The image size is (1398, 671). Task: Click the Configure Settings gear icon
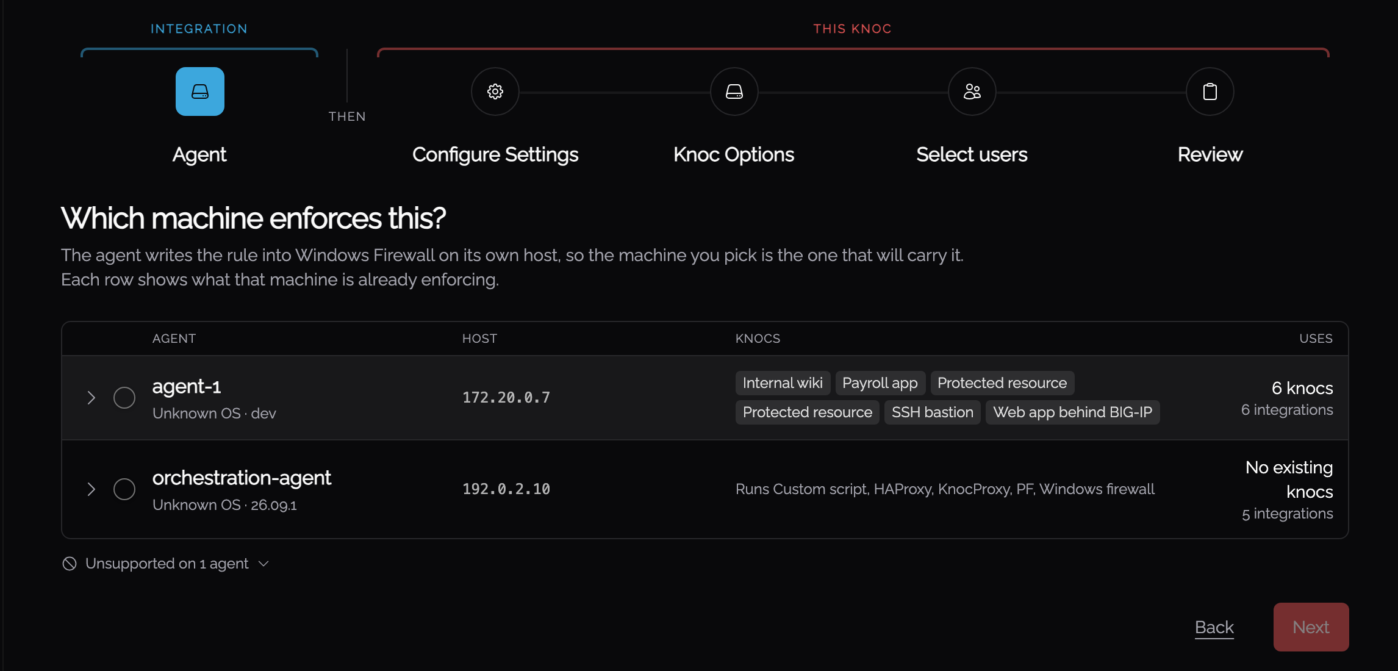click(x=495, y=91)
